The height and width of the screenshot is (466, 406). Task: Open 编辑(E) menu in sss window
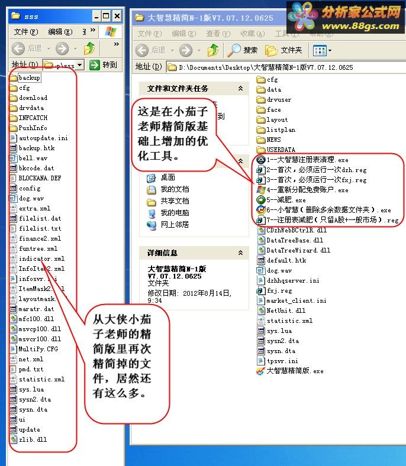[60, 32]
